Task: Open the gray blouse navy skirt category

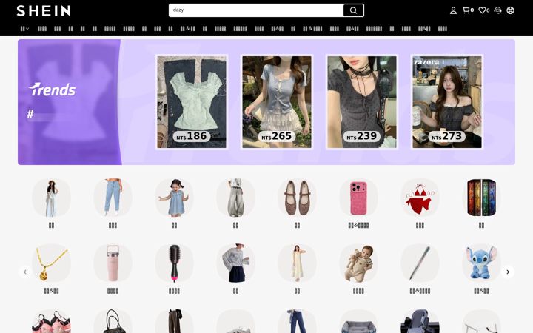Action: [235, 263]
